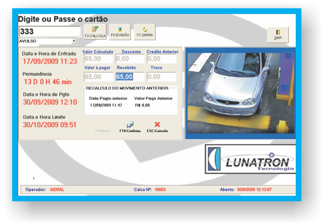The image size is (322, 224).
Task: Click the Credito Anterior field
Action: (162, 59)
